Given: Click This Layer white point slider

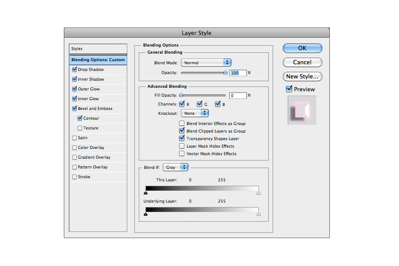Looking at the screenshot, I should coord(258,193).
